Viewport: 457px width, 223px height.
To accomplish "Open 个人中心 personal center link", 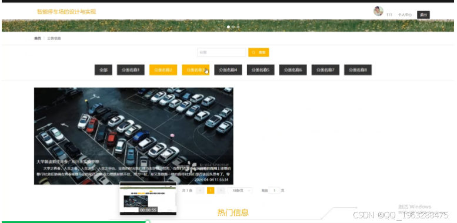I will [x=405, y=15].
